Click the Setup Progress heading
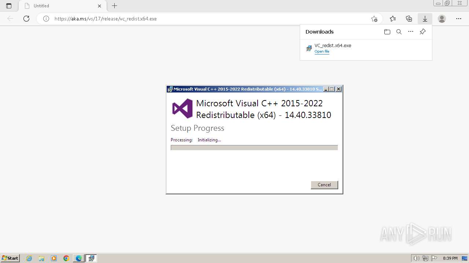The image size is (469, 263). [197, 128]
